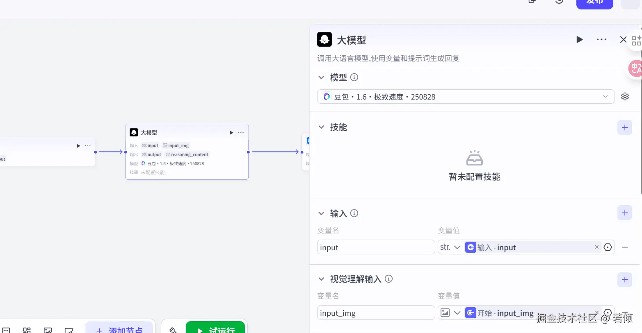The image size is (642, 333).
Task: Open more menu on 大模型 canvas node
Action: (241, 133)
